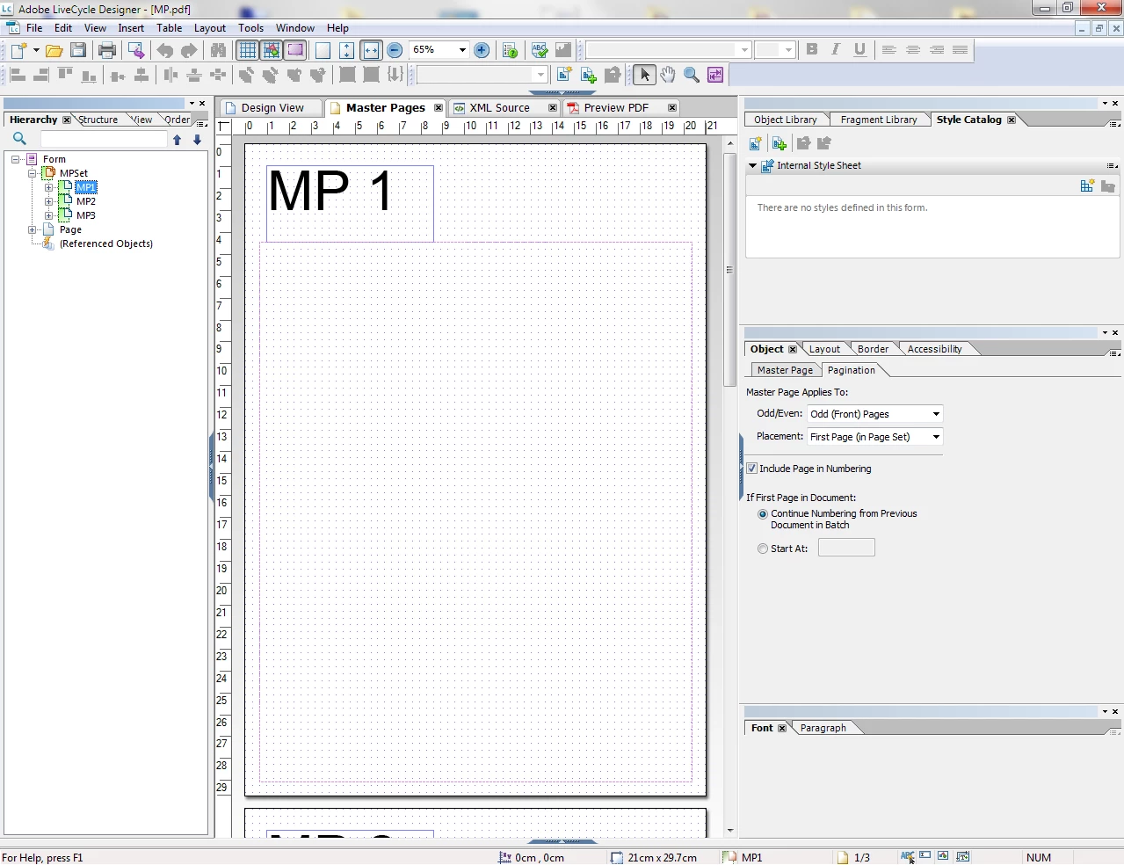Open the File menu
Viewport: 1124px width, 865px height.
click(34, 28)
